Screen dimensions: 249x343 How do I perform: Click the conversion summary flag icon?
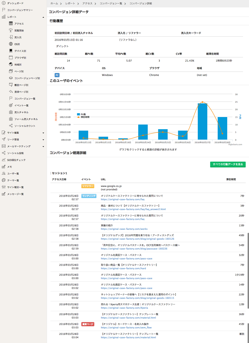(x=4, y=10)
